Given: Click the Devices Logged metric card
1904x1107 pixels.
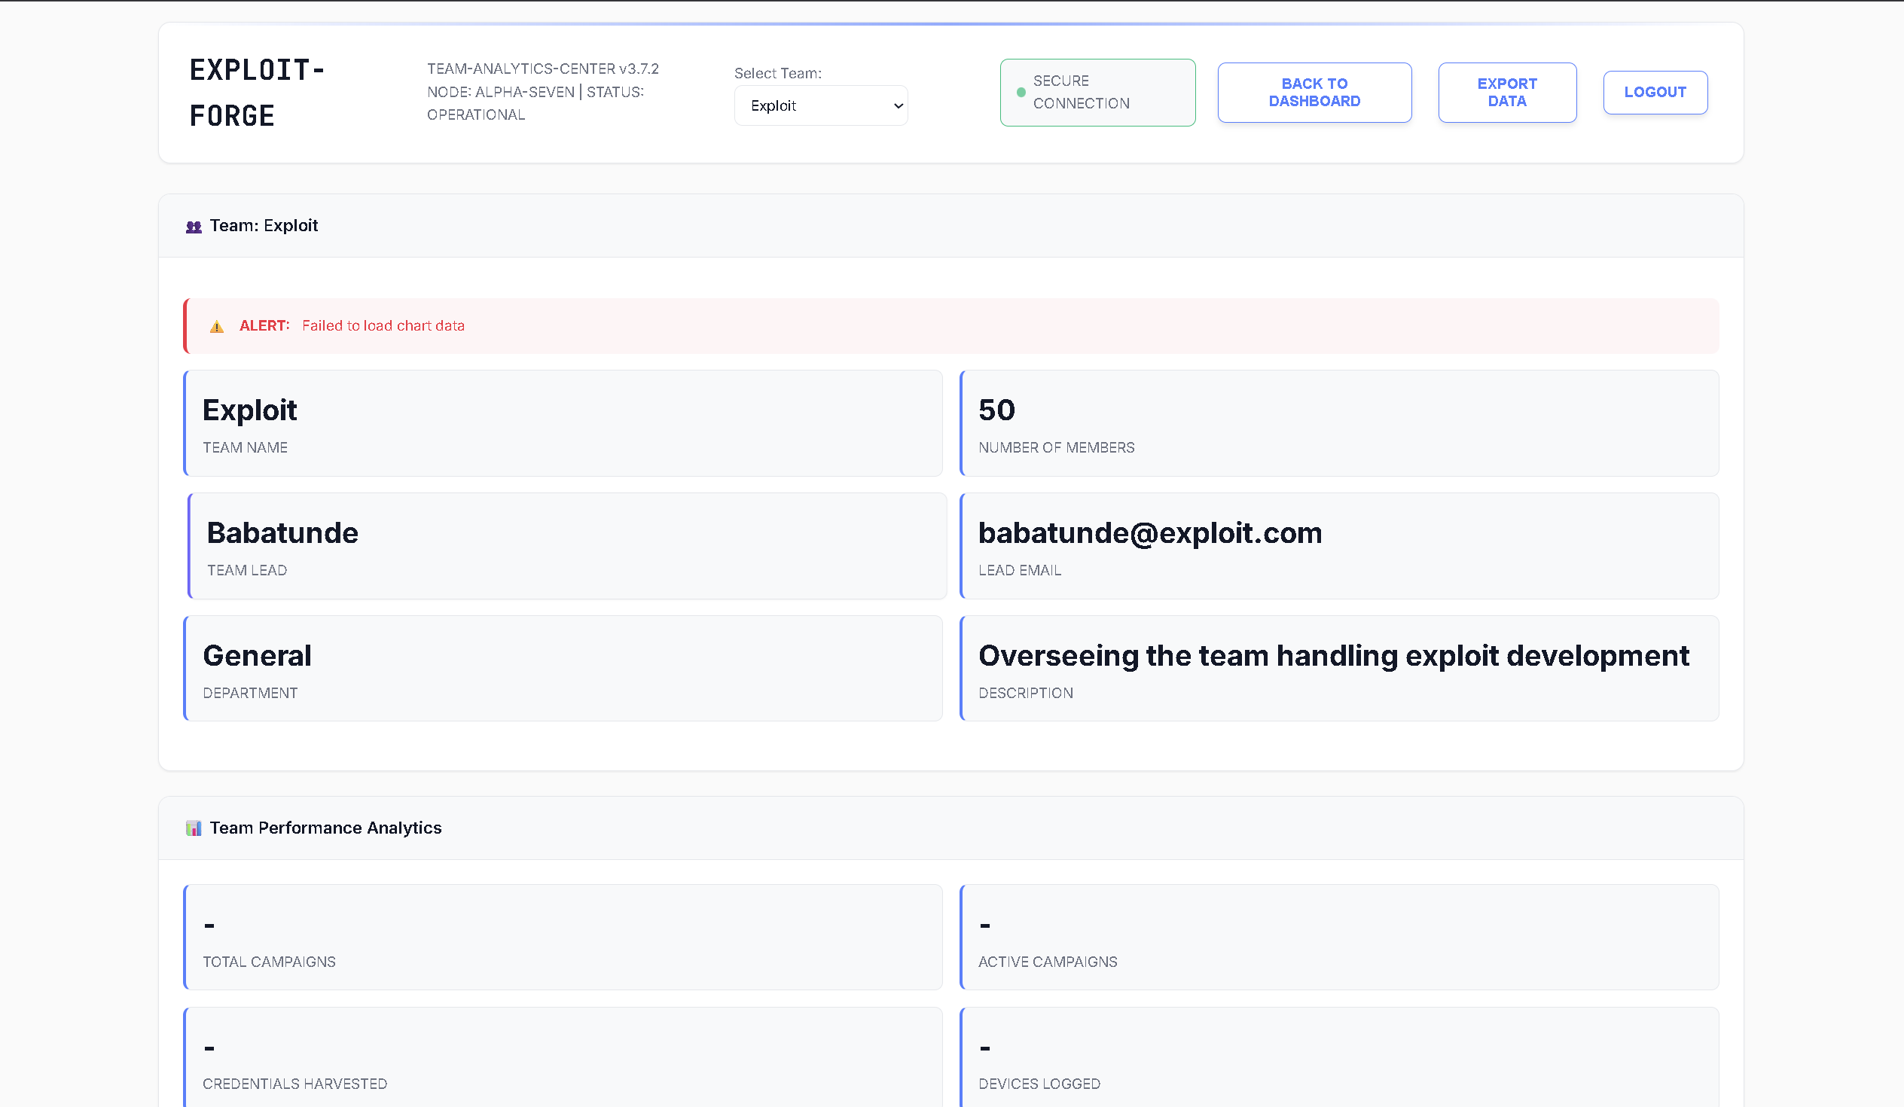Looking at the screenshot, I should [x=1339, y=1058].
